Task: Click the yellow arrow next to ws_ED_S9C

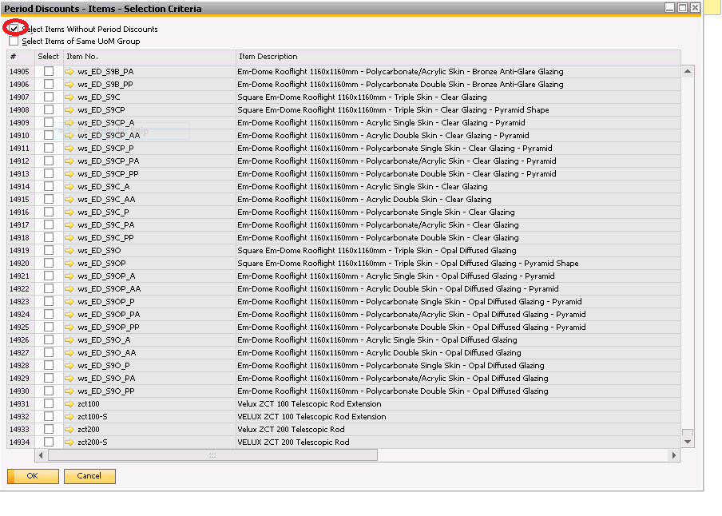Action: (x=69, y=97)
